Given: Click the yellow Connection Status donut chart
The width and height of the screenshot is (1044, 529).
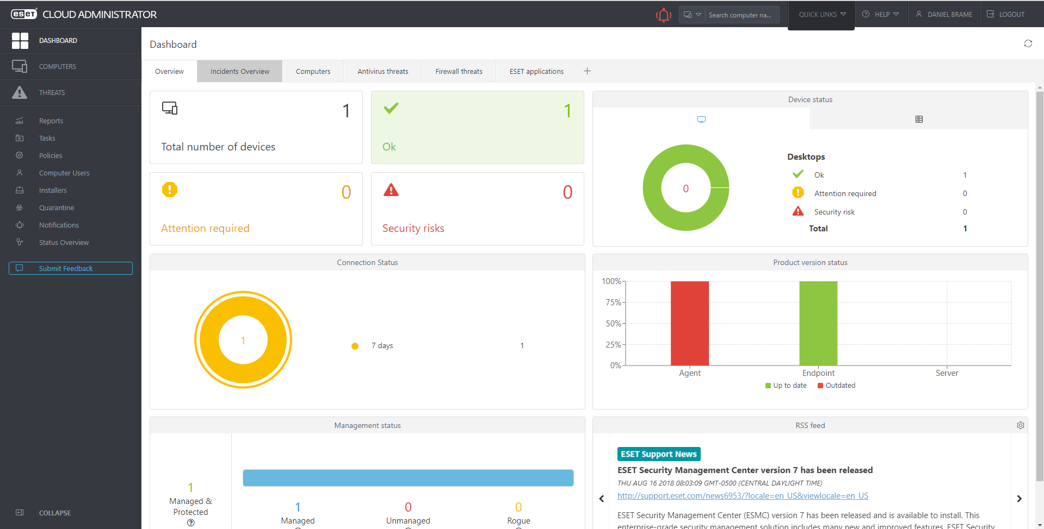Looking at the screenshot, I should (x=243, y=340).
